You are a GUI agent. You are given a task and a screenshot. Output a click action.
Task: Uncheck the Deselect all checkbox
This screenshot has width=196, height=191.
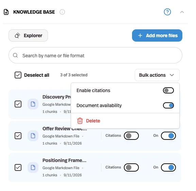[18, 75]
